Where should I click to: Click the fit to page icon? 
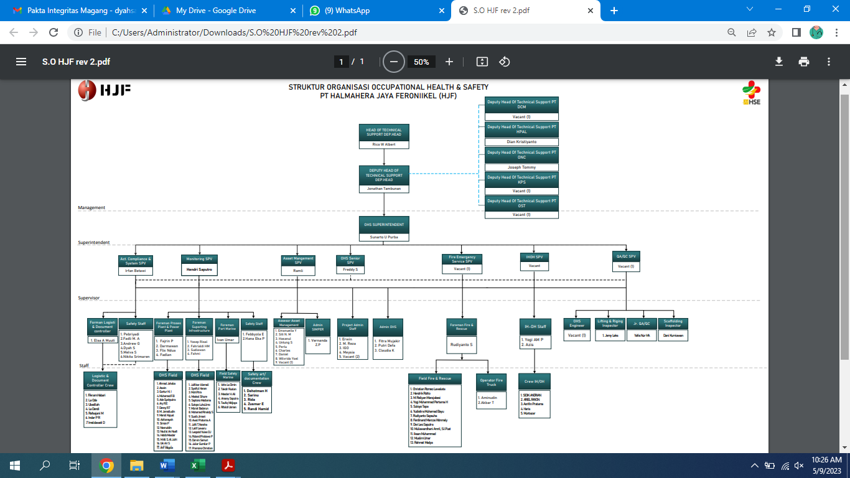click(482, 62)
